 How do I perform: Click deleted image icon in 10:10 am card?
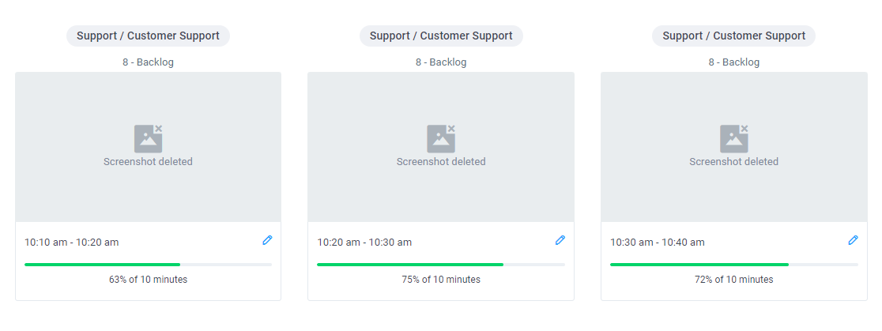tap(148, 139)
